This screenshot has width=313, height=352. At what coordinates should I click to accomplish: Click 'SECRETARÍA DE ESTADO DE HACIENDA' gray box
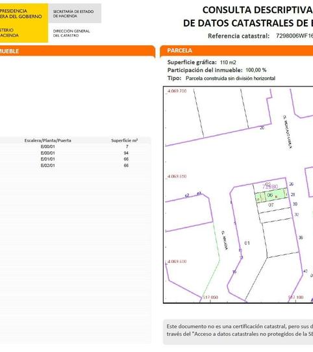pyautogui.click(x=75, y=13)
